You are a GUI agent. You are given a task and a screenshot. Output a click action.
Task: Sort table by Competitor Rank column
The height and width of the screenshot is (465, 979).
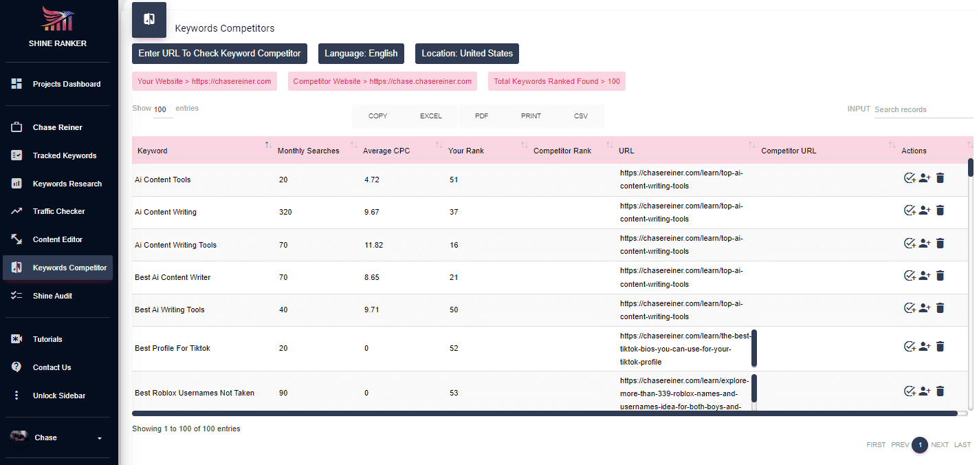click(x=571, y=150)
